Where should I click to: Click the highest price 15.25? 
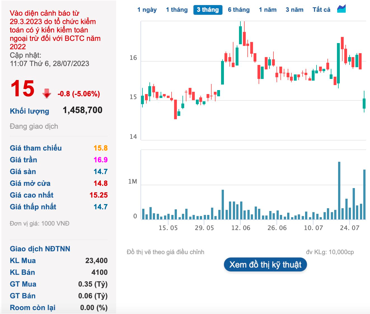(99, 195)
